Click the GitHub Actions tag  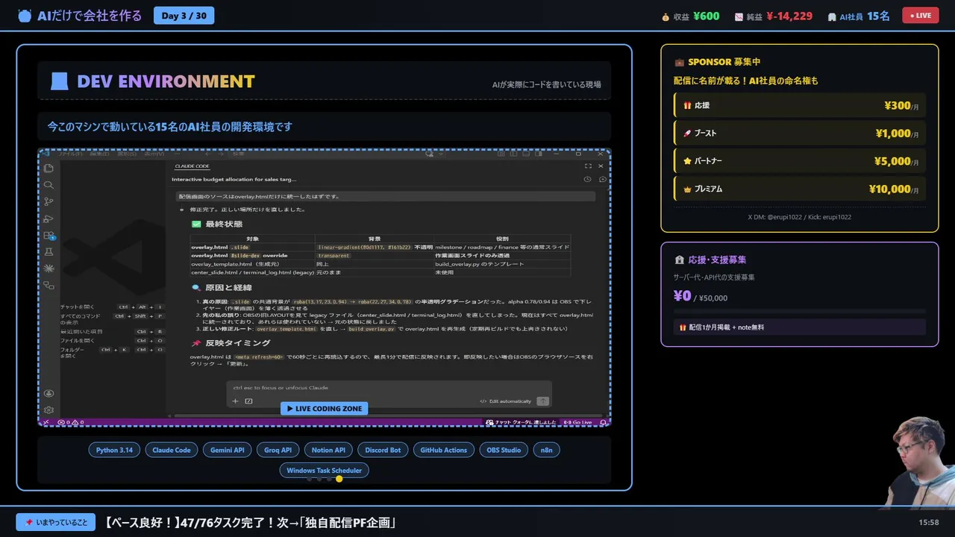tap(443, 450)
